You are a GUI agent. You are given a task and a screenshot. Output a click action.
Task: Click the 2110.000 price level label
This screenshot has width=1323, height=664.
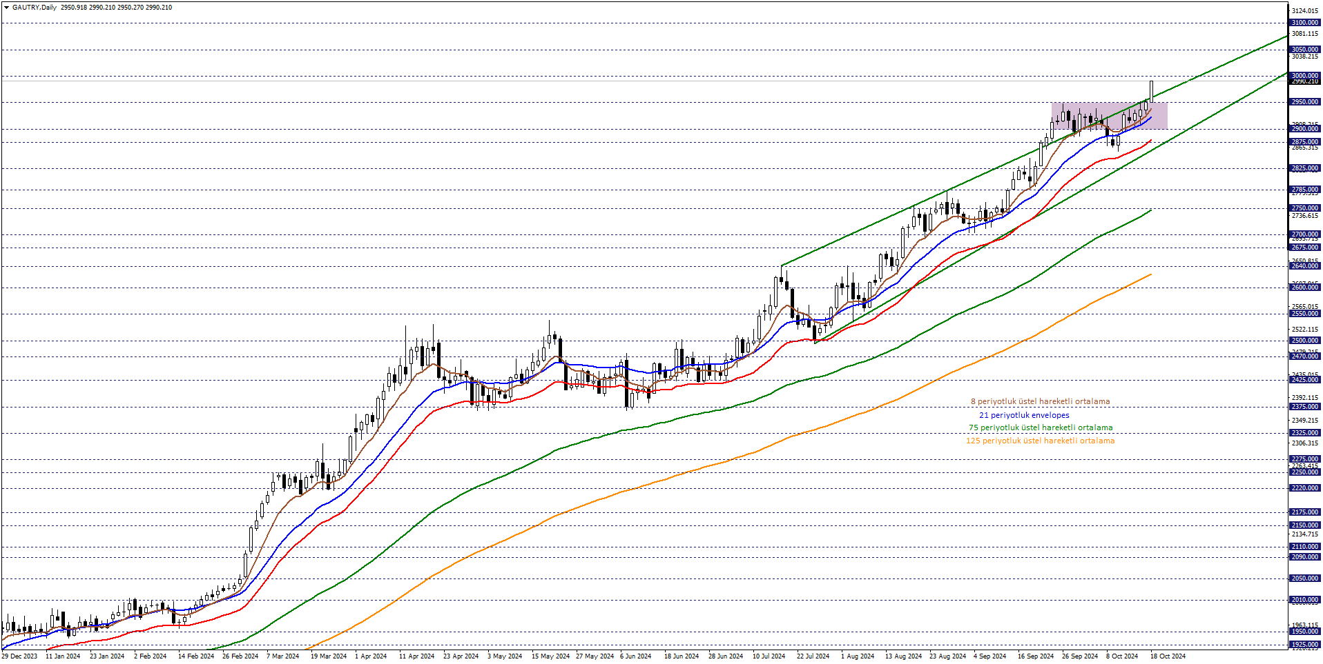(x=1304, y=547)
